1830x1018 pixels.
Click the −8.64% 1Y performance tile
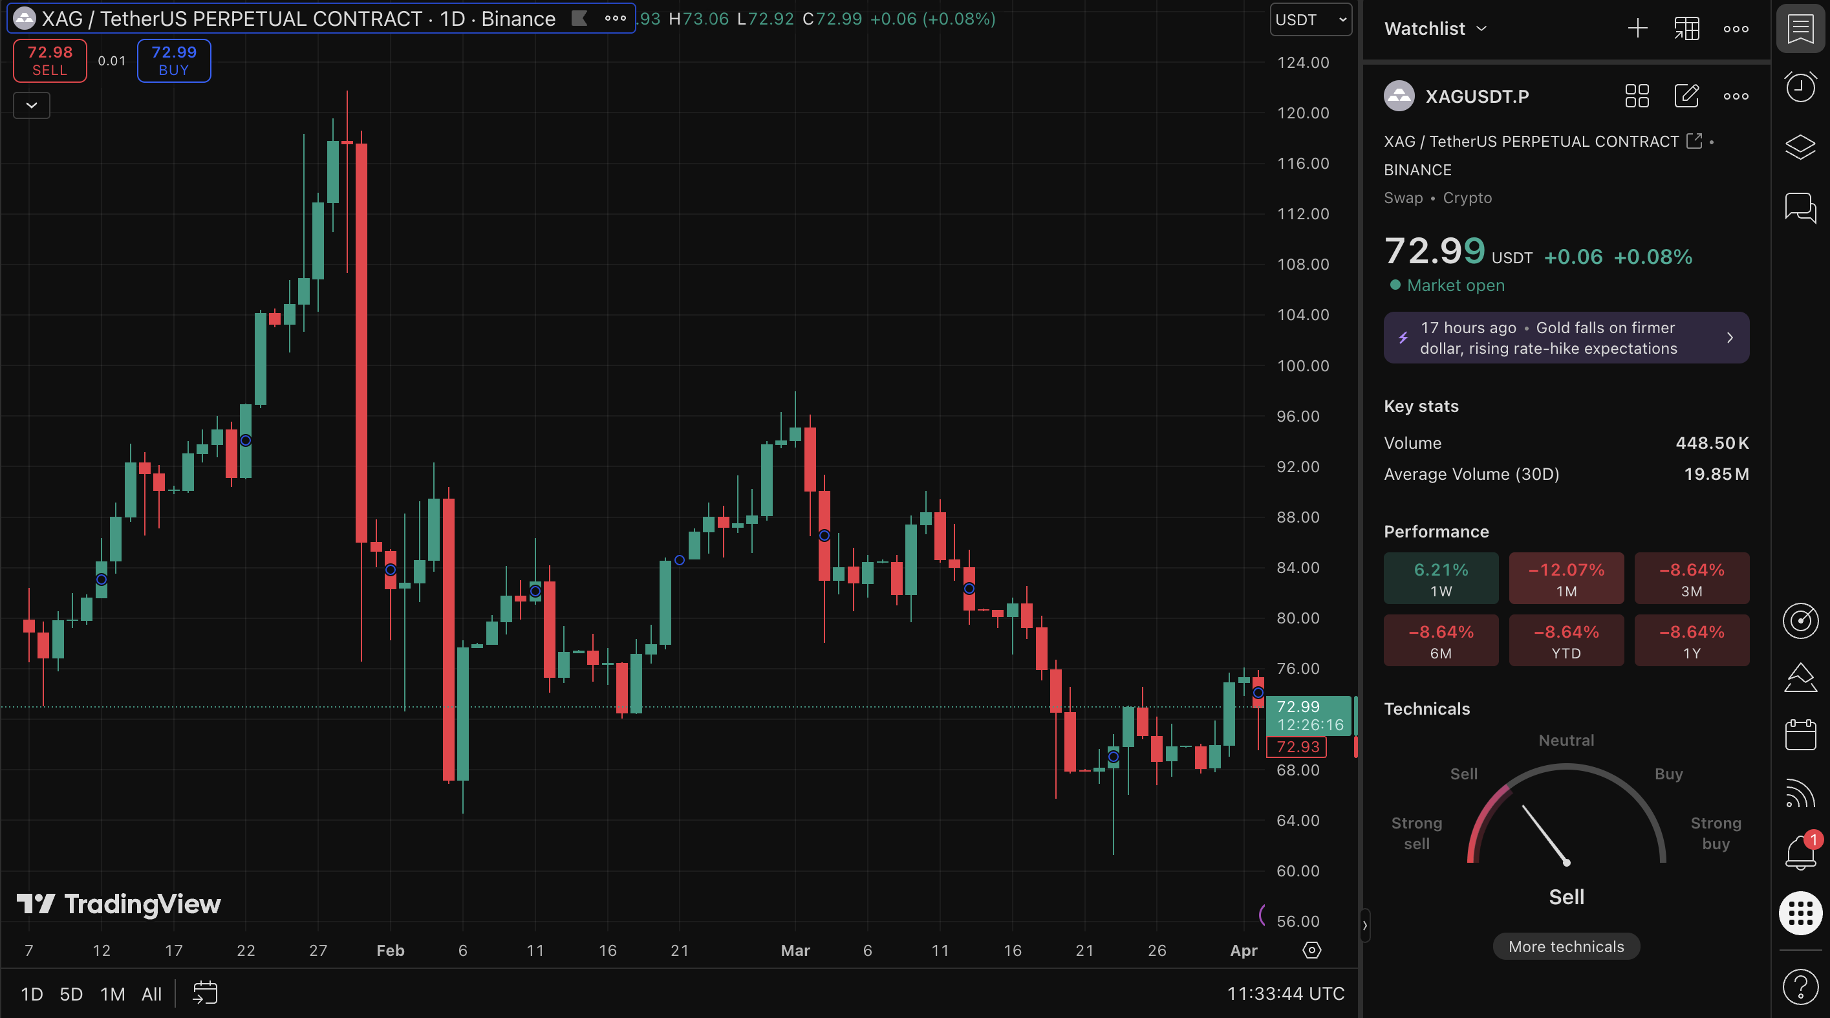tap(1692, 640)
